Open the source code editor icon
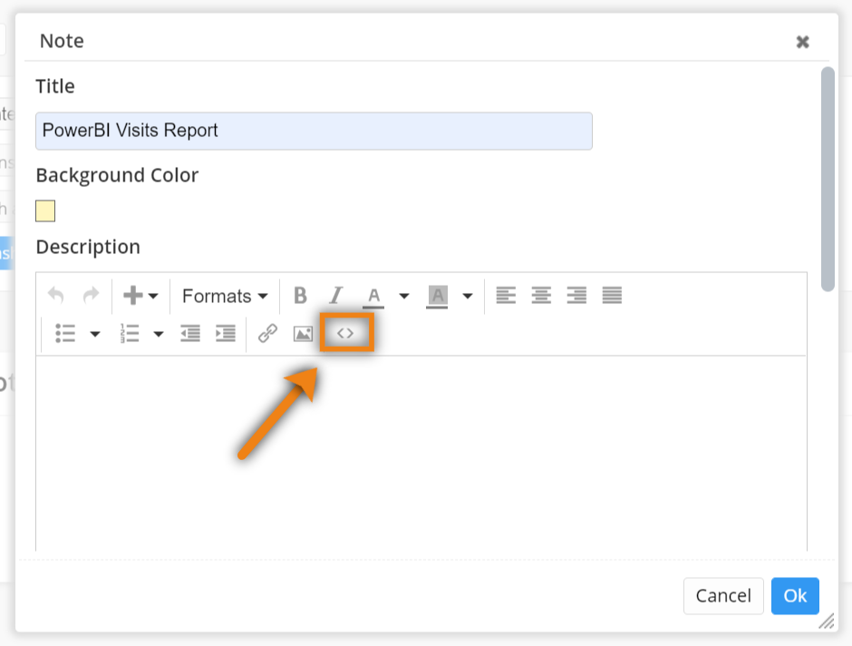The height and width of the screenshot is (646, 852). click(345, 334)
